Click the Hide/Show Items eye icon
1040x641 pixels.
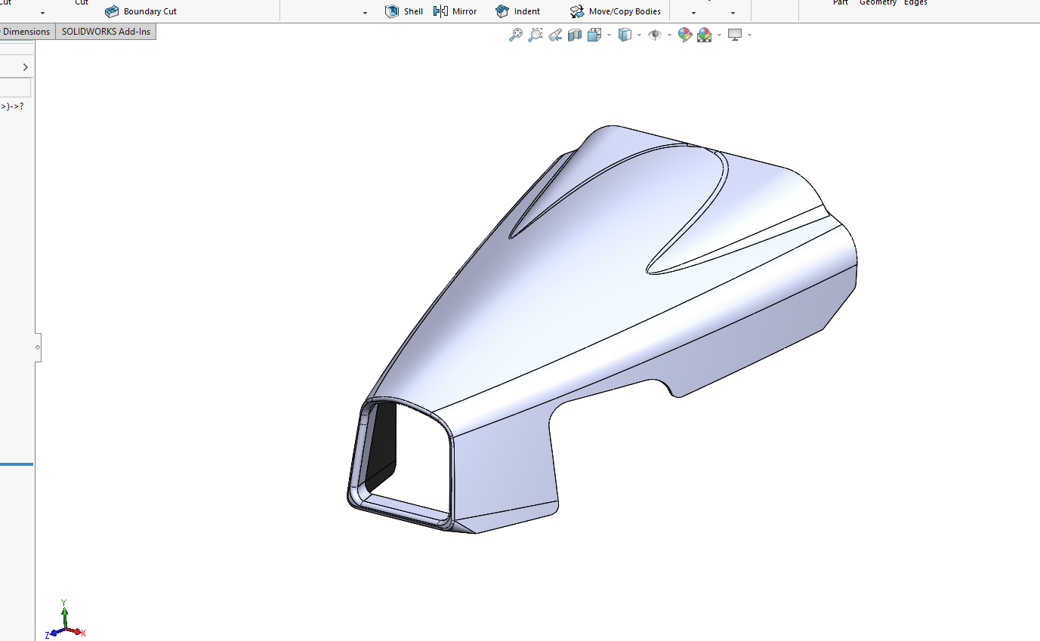655,35
